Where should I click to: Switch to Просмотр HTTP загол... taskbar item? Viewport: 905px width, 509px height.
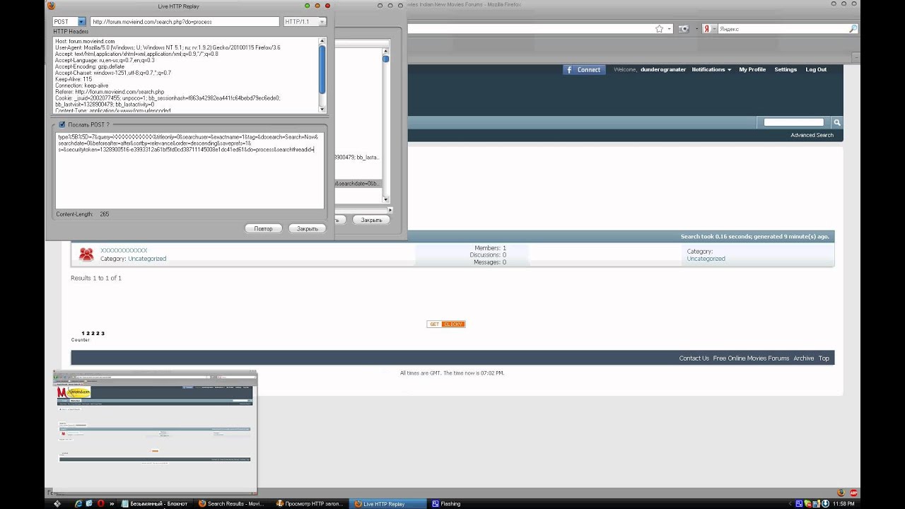310,503
